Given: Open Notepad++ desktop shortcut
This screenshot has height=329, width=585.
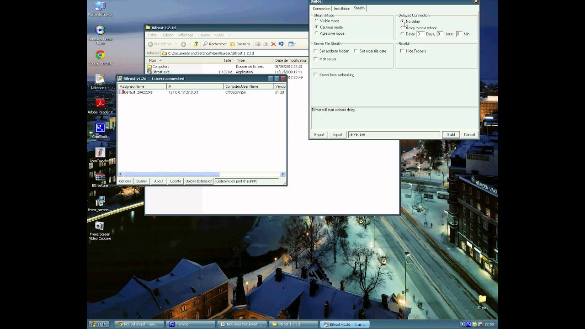Looking at the screenshot, I should click(x=100, y=82).
